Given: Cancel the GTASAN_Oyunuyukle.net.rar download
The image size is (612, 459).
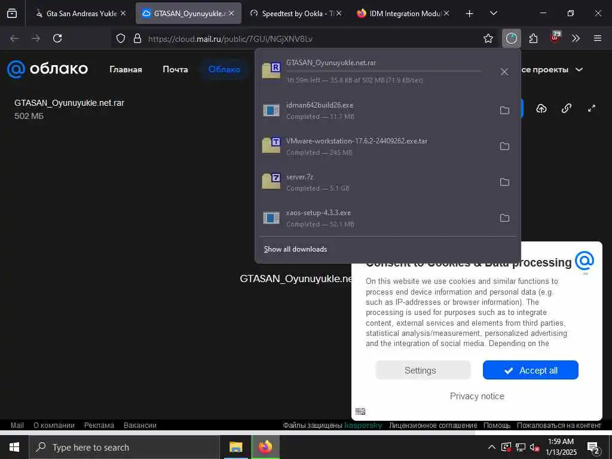Looking at the screenshot, I should point(504,72).
